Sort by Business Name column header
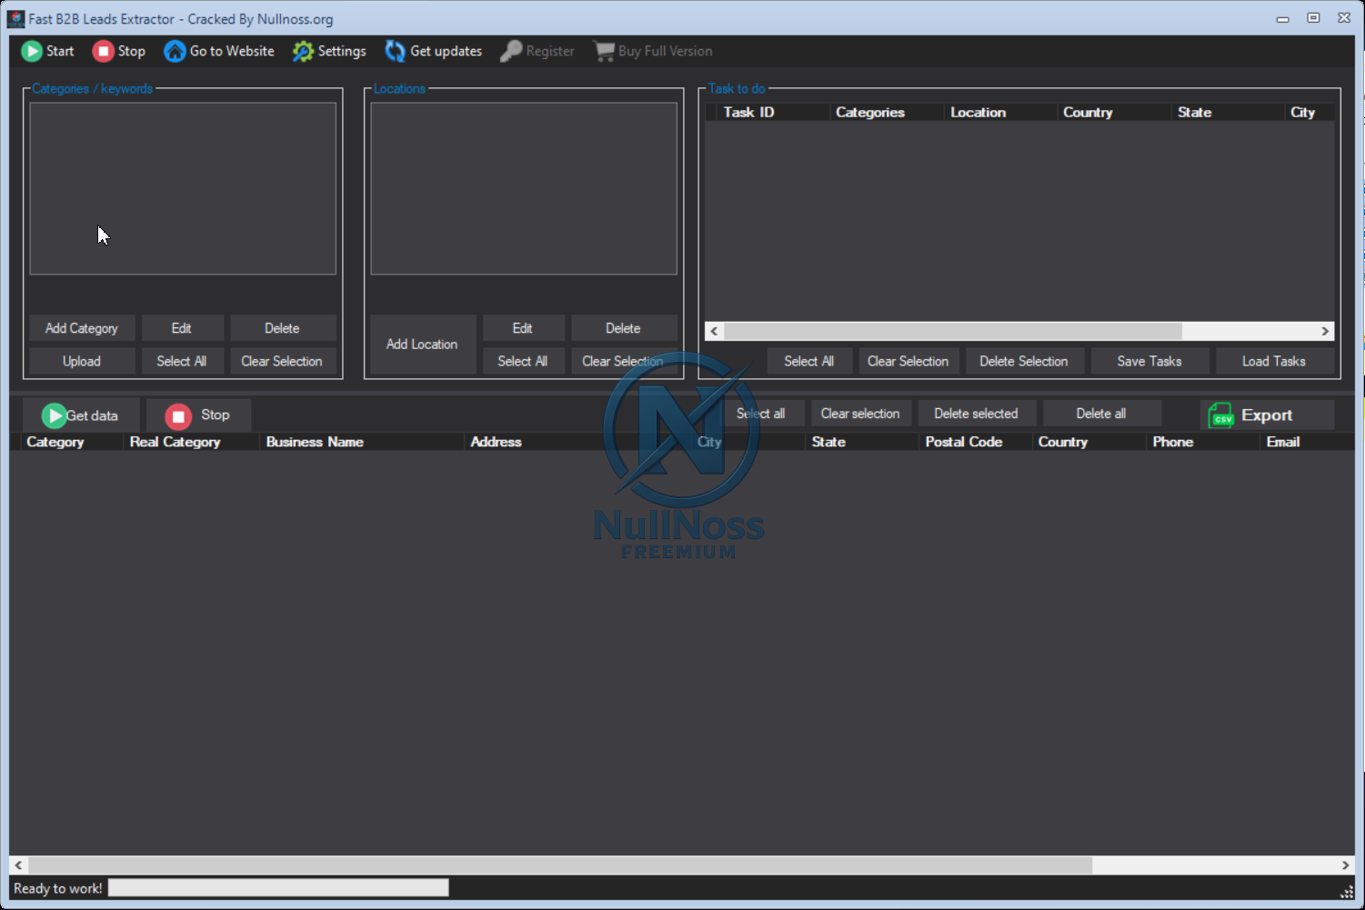Image resolution: width=1365 pixels, height=910 pixels. [x=315, y=442]
